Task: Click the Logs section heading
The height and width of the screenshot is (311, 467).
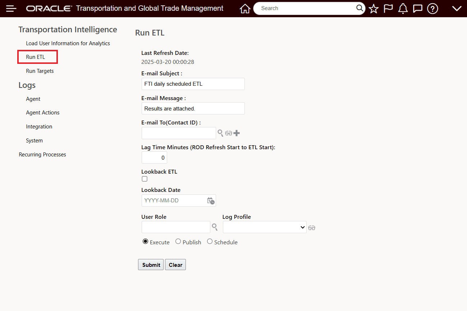Action: pyautogui.click(x=27, y=85)
